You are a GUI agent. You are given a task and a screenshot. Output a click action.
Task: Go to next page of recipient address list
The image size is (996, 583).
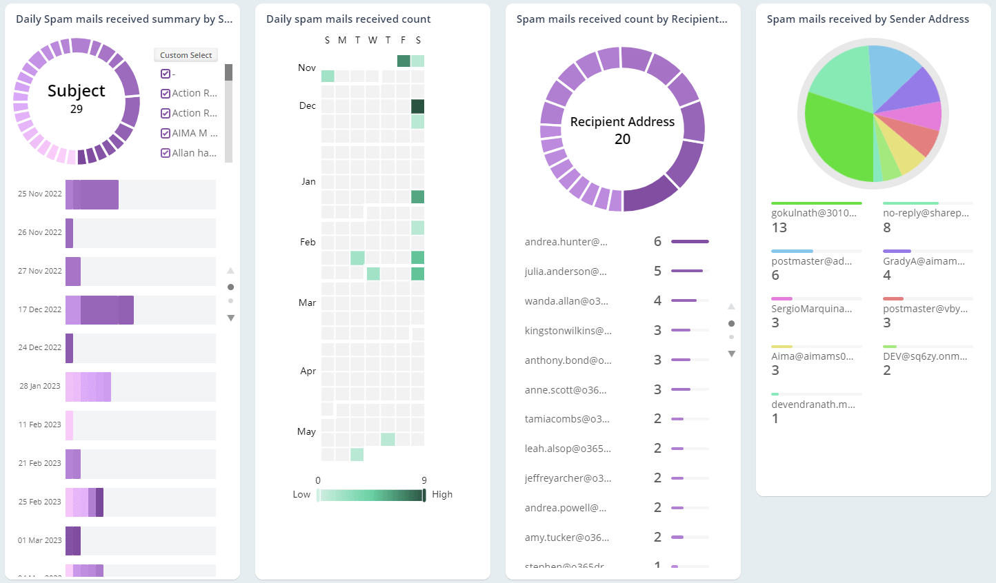pyautogui.click(x=732, y=354)
